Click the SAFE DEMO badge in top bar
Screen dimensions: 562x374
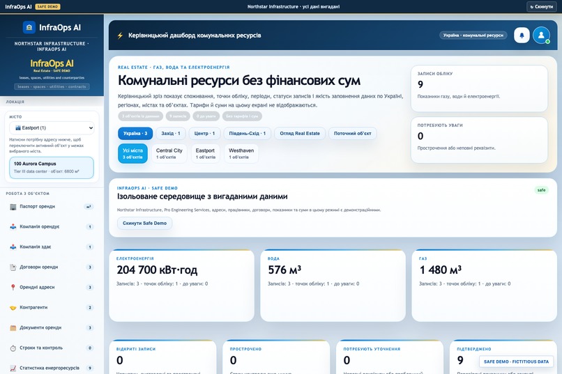[x=47, y=6]
